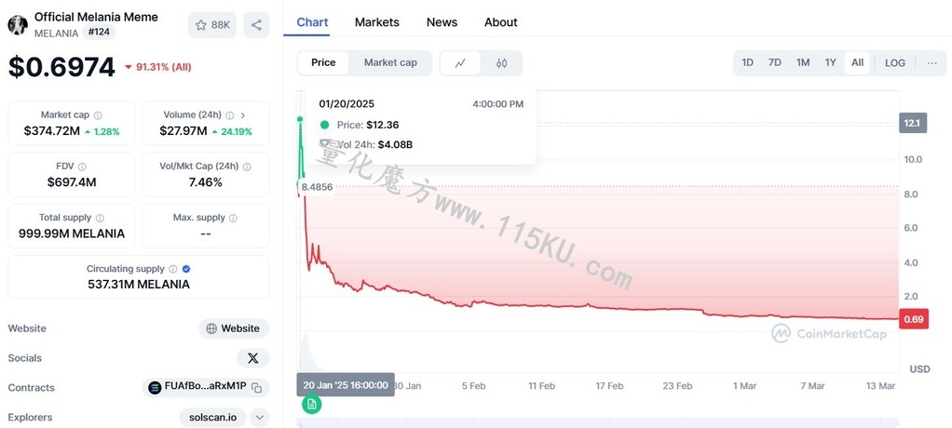Open the solscan.io explorer link
Image resolution: width=952 pixels, height=428 pixels.
coord(213,417)
